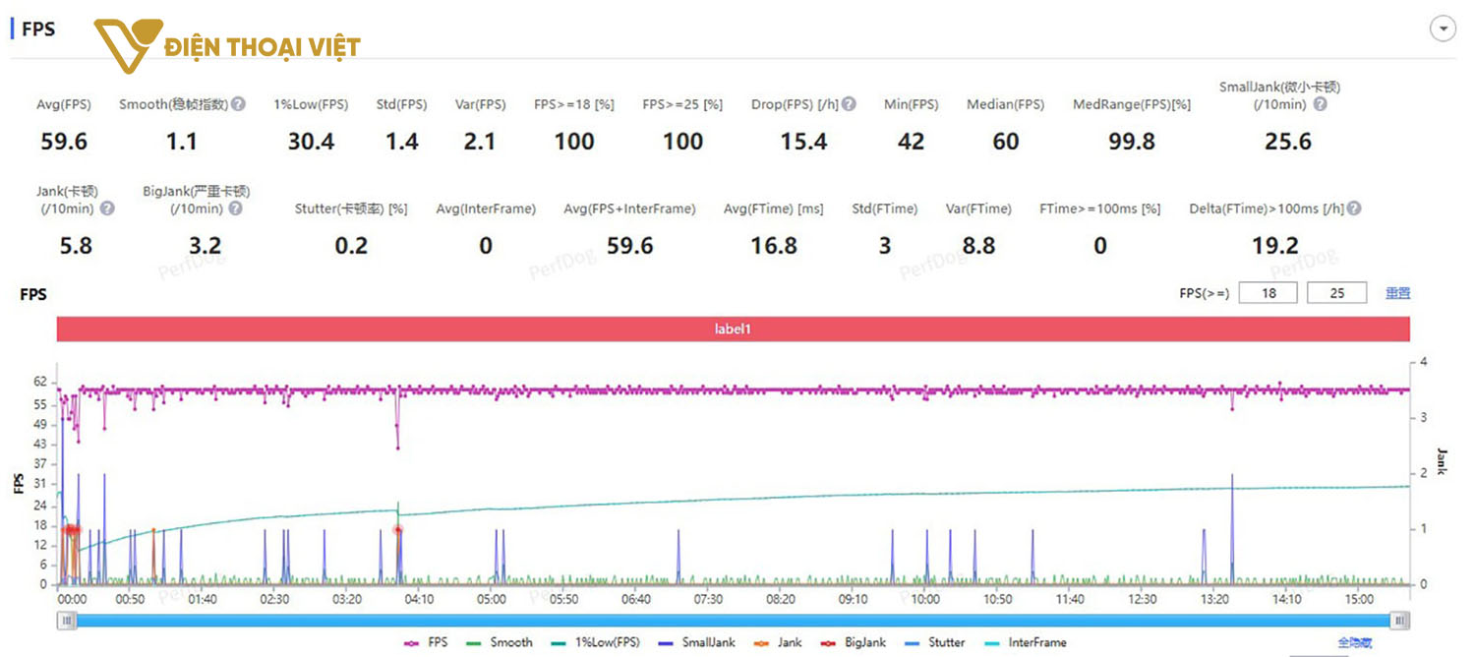The image size is (1475, 657).
Task: Click the Điện Thoại Việt logo
Action: [227, 46]
